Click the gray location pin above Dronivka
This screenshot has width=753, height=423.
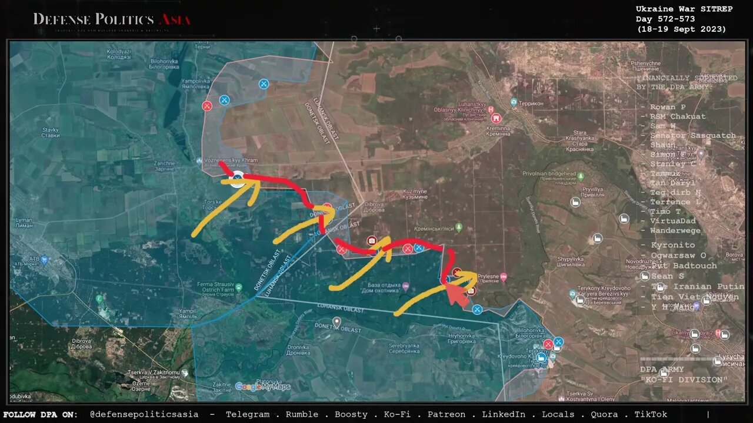336,322
